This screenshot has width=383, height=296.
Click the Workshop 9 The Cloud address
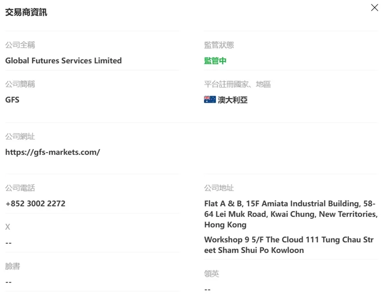289,245
